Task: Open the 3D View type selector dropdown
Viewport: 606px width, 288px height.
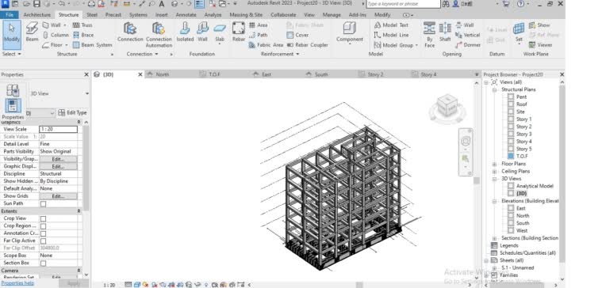Action: pos(59,93)
